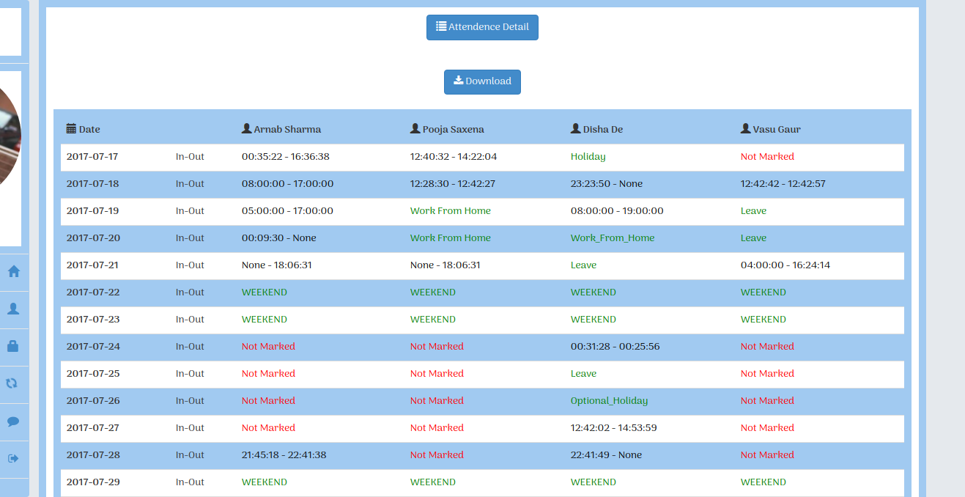Select Vasu's 04:00:00 - 16:24:14 entry
The height and width of the screenshot is (497, 965).
click(785, 265)
